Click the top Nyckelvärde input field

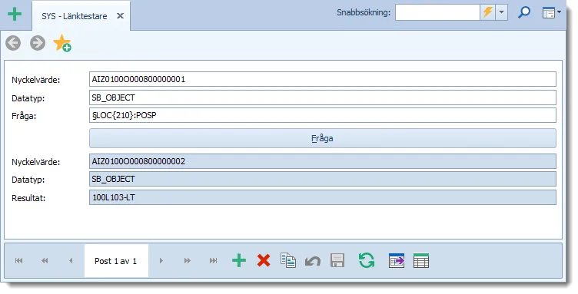click(x=323, y=79)
